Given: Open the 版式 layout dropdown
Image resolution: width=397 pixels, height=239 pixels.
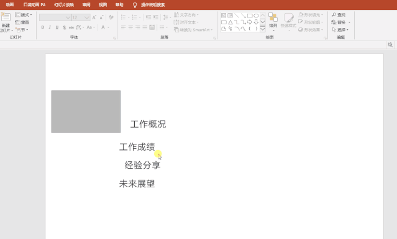Looking at the screenshot, I should click(x=24, y=15).
